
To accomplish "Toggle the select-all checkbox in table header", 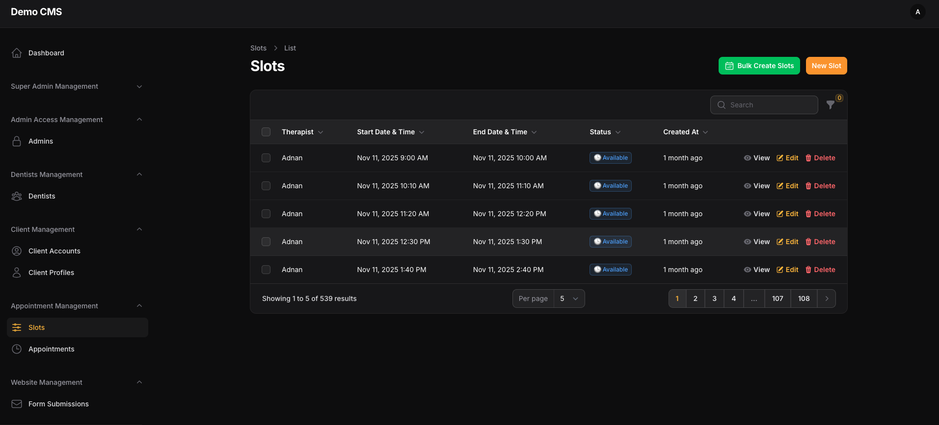I will click(266, 132).
